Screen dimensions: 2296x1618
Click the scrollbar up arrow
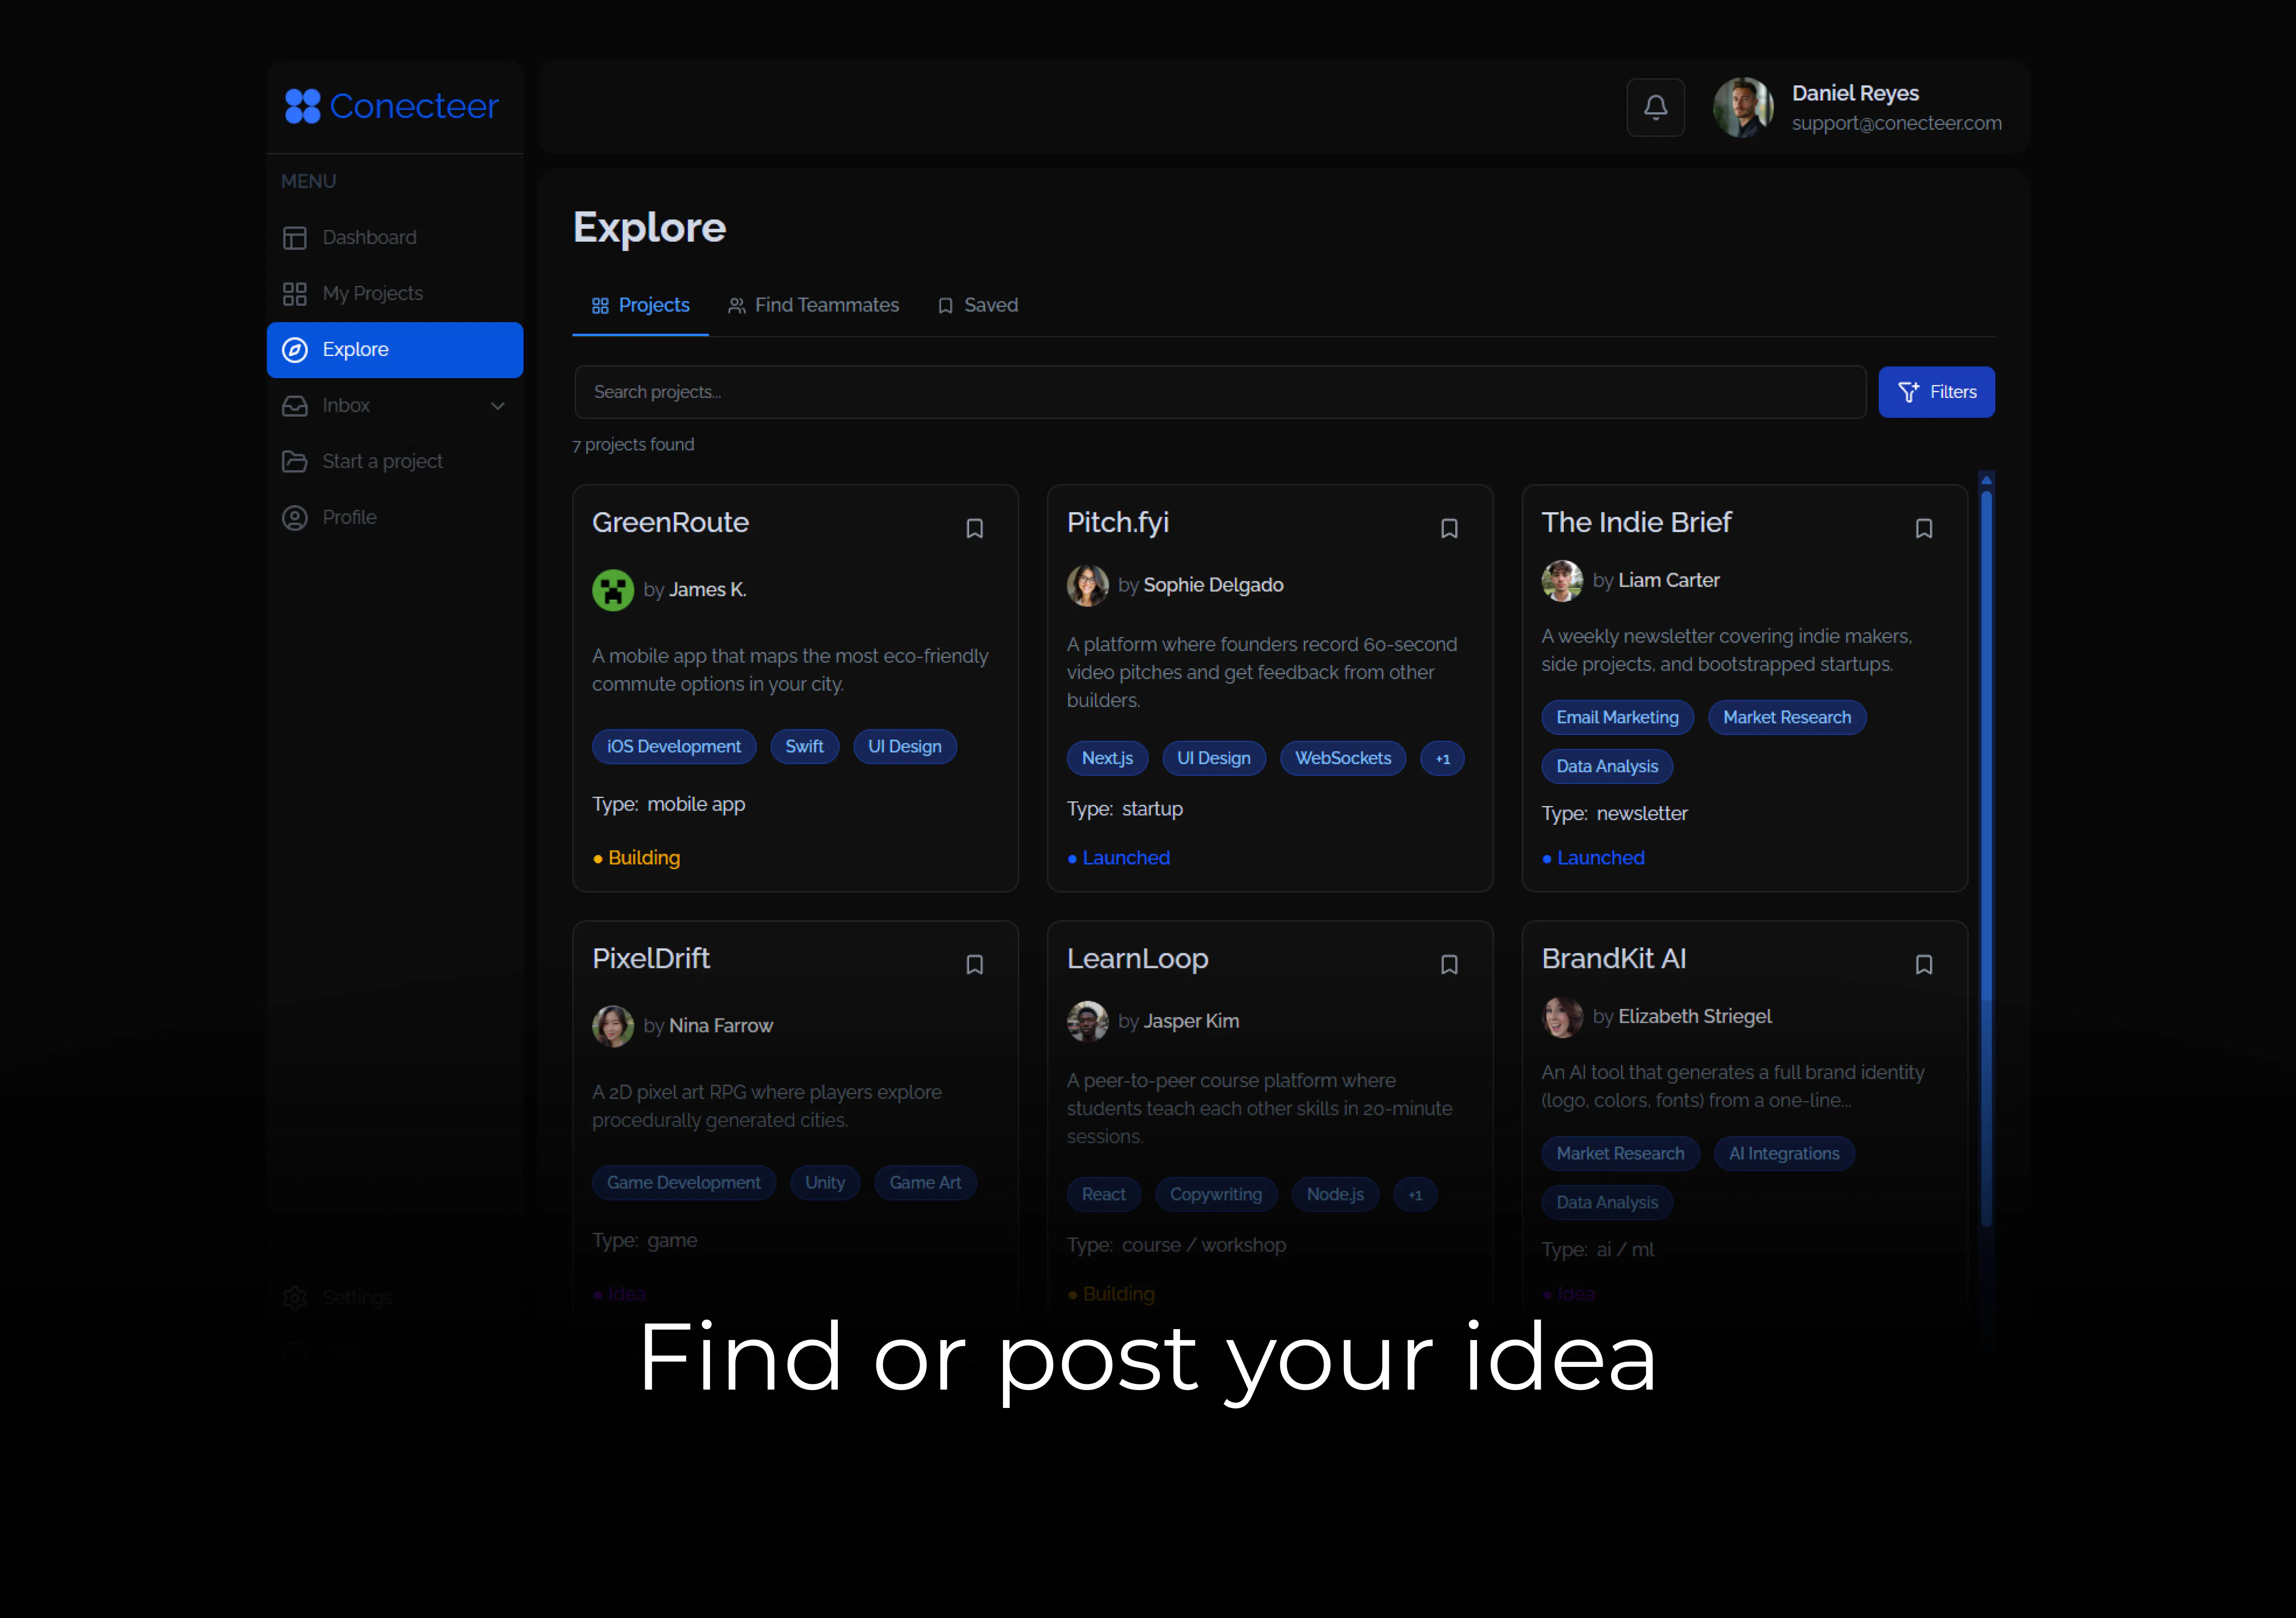[1986, 480]
